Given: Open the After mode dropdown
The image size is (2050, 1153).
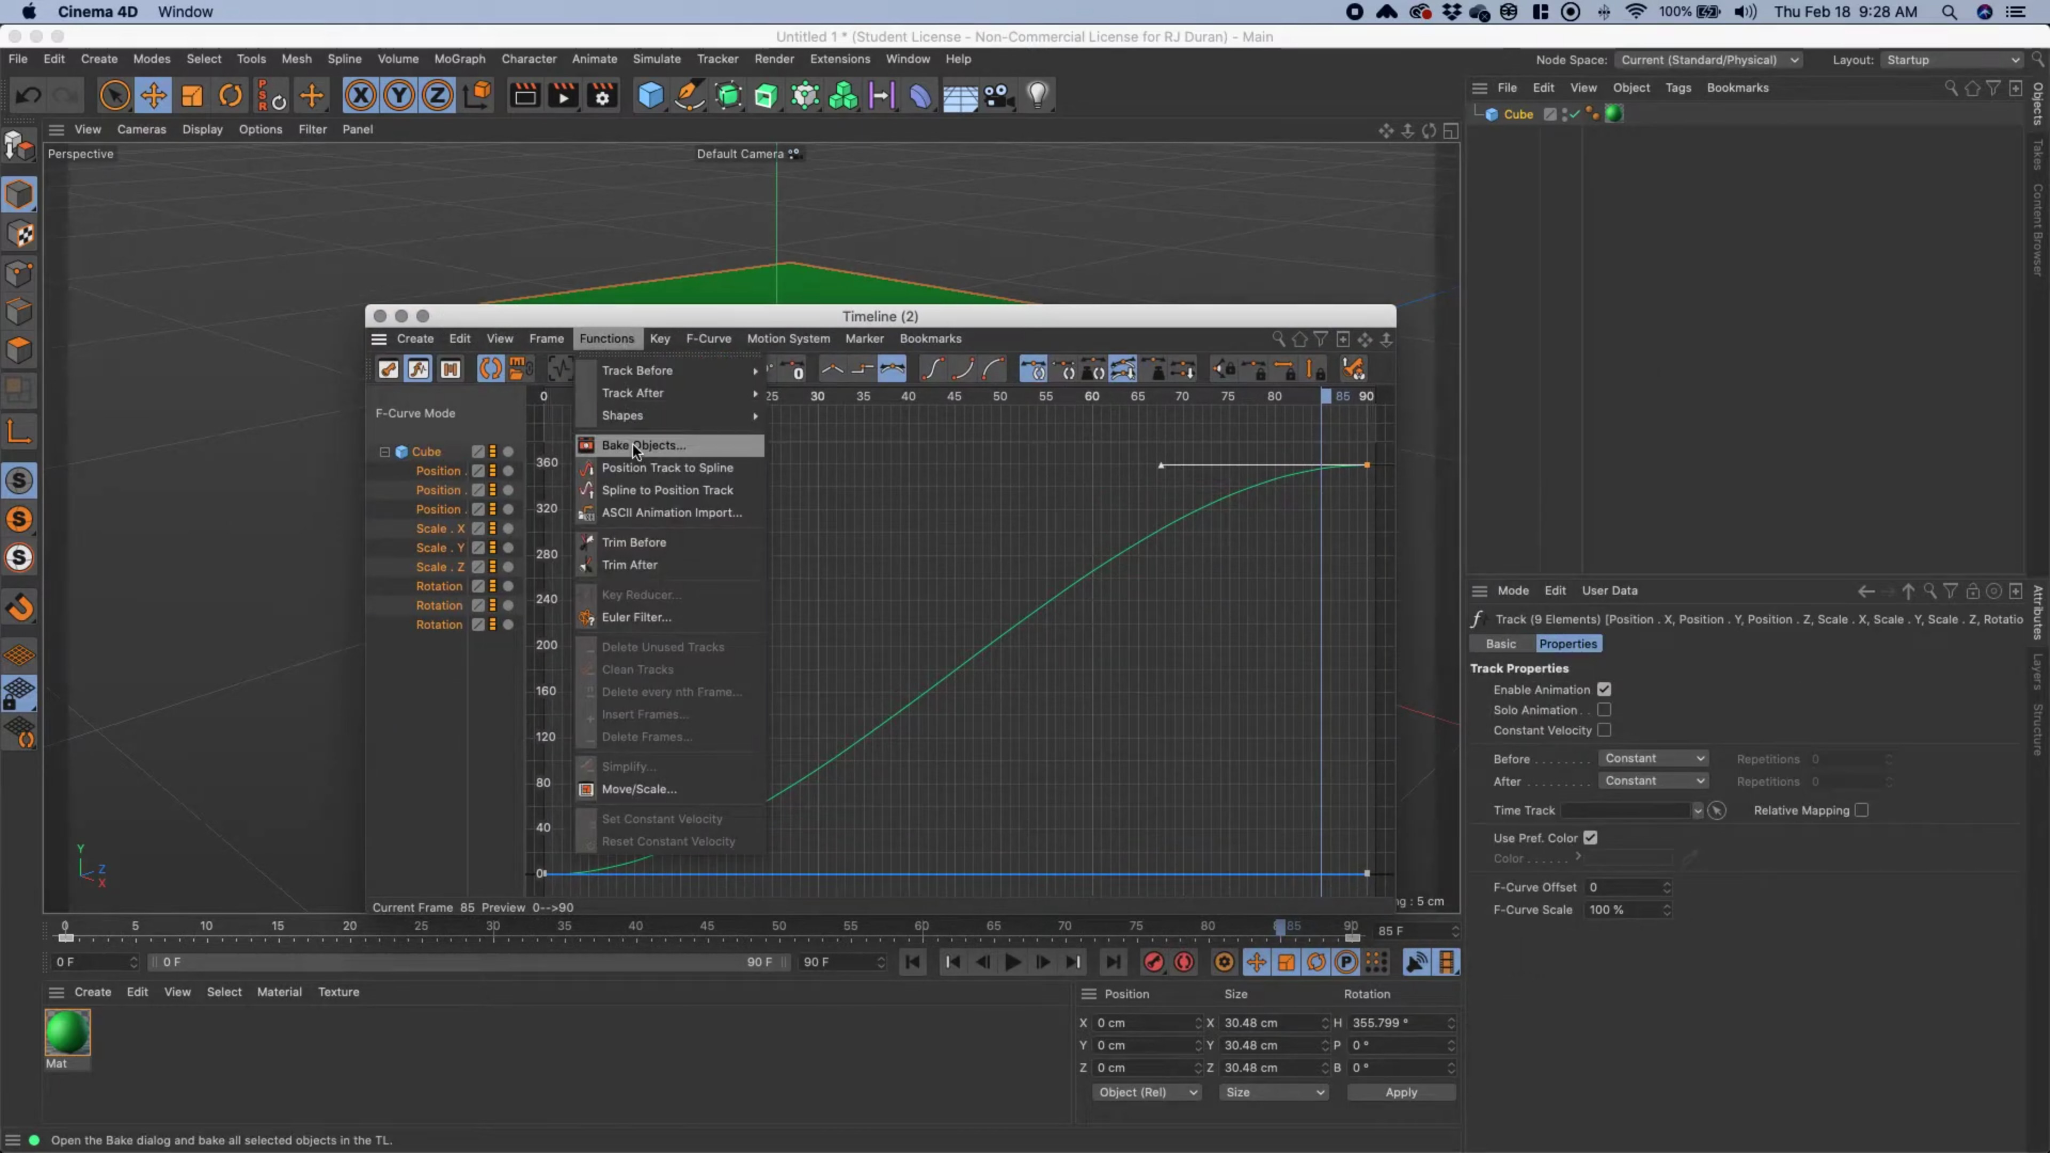Looking at the screenshot, I should pos(1653,780).
